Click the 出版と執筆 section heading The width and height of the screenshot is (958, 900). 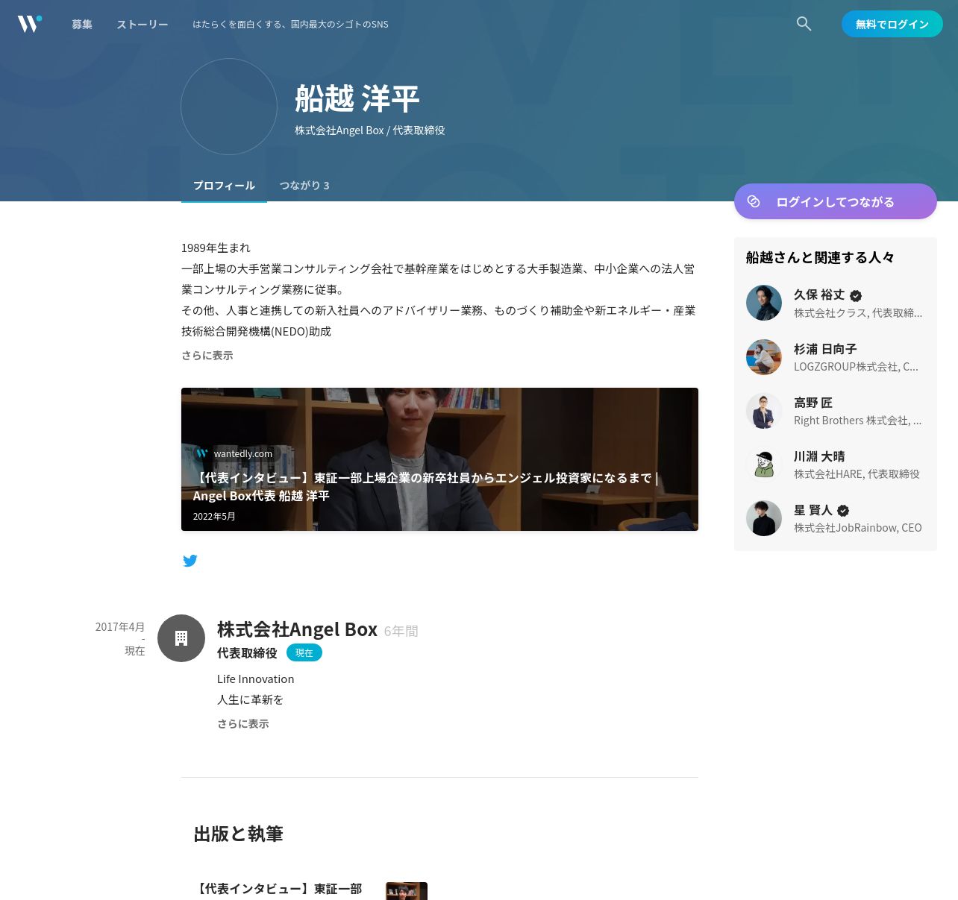pyautogui.click(x=238, y=834)
